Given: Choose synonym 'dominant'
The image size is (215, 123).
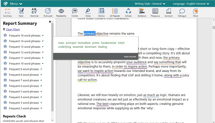Looking at the screenshot, I should coord(90,47).
